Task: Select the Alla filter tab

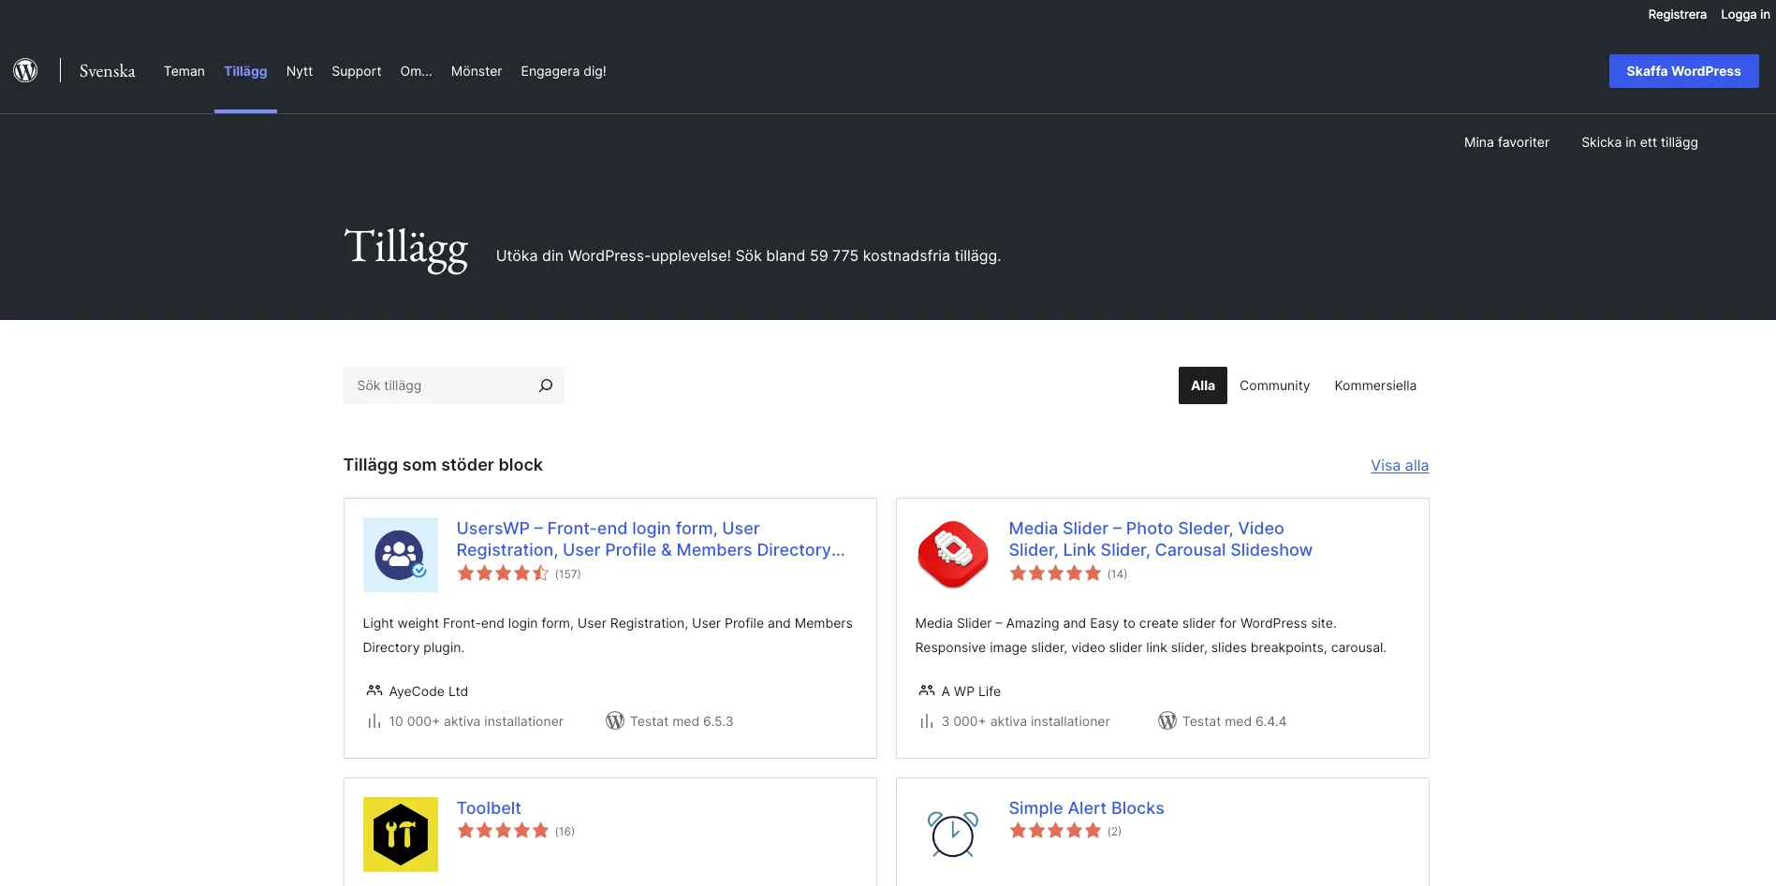Action: (x=1203, y=385)
